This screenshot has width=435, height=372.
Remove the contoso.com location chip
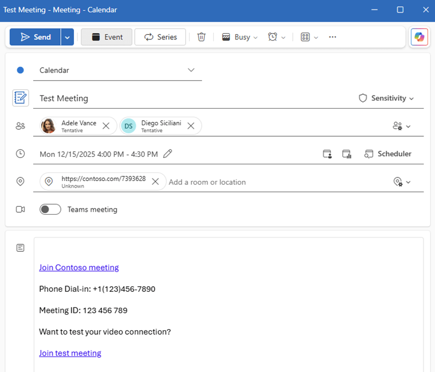pos(155,181)
